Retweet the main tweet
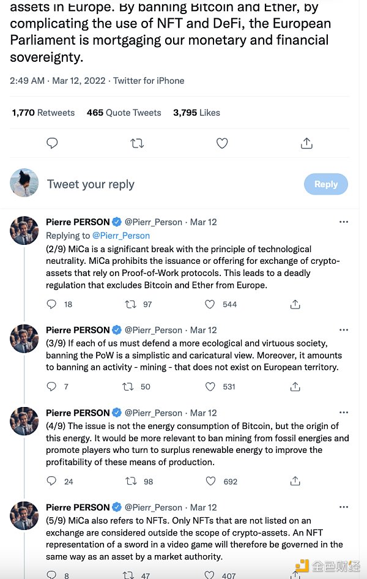Viewport: 367px width, 579px height. tap(138, 143)
